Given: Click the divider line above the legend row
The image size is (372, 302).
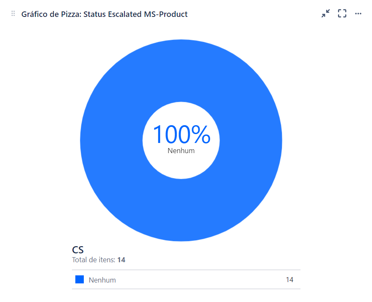Looking at the screenshot, I should [x=186, y=270].
